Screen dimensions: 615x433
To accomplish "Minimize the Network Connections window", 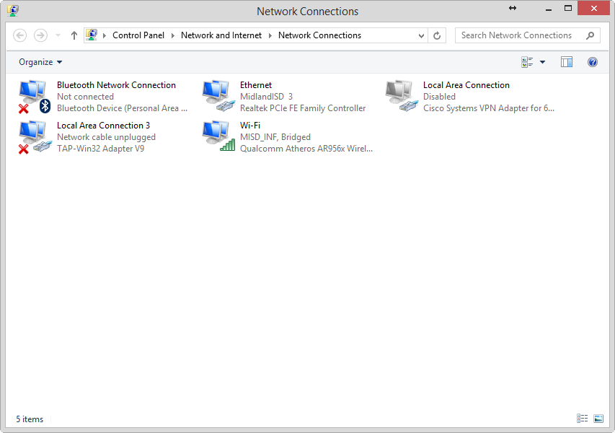I will [x=549, y=9].
